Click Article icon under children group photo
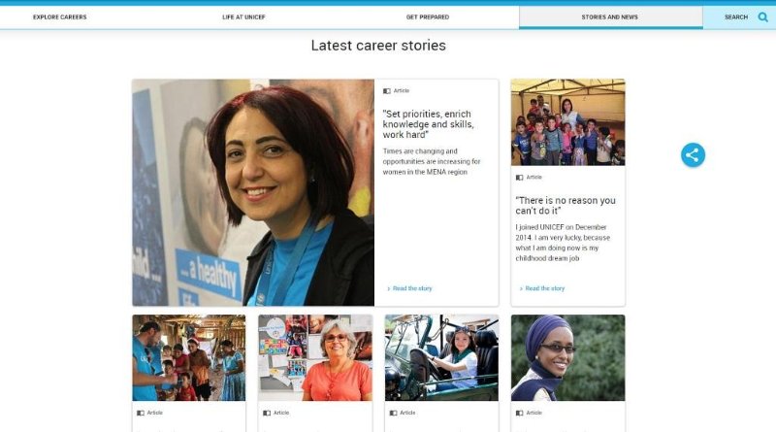The image size is (776, 432). coord(519,178)
